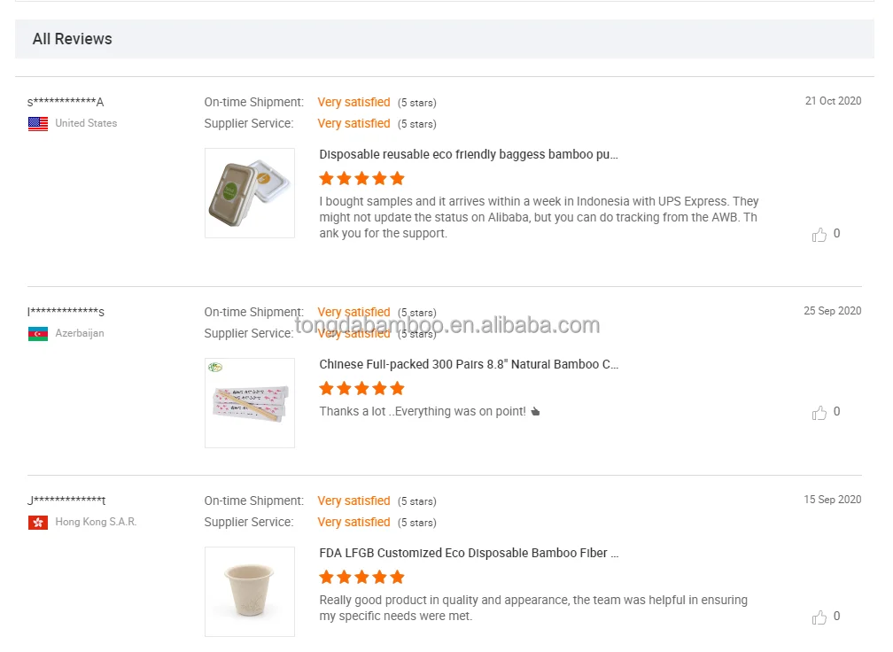Click 'Very satisfied' next to On-time Shipment
893x652 pixels.
(x=353, y=102)
